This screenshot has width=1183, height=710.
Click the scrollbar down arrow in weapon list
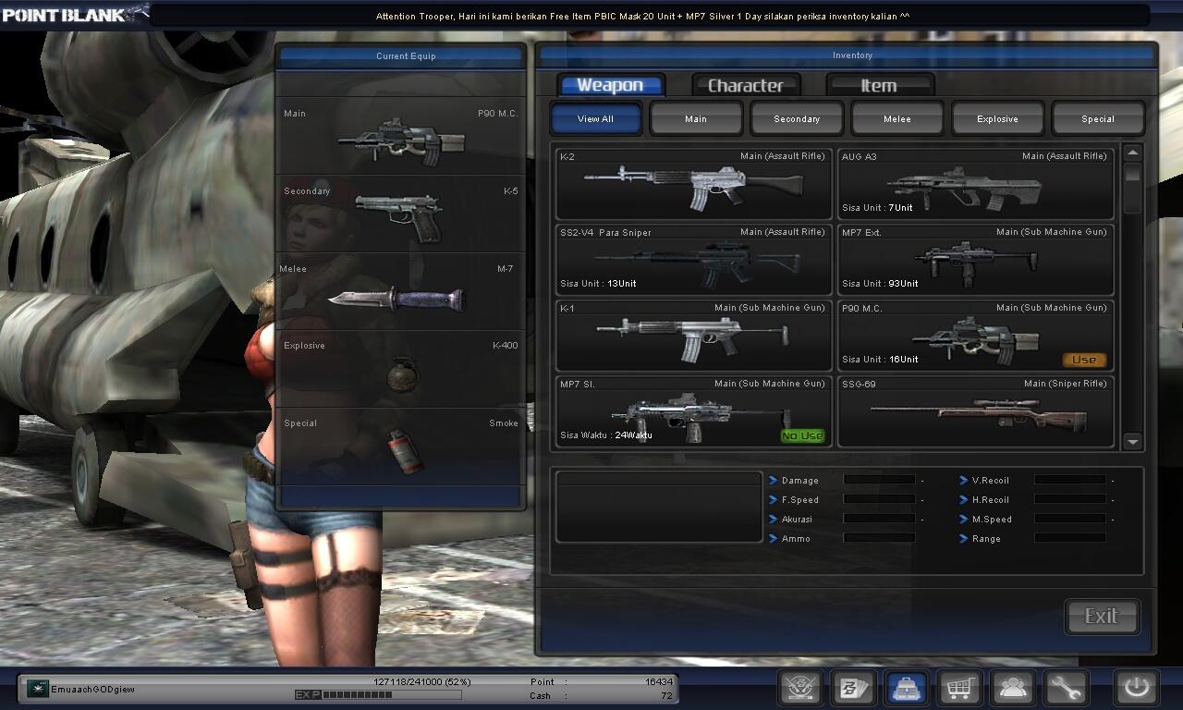coord(1133,442)
